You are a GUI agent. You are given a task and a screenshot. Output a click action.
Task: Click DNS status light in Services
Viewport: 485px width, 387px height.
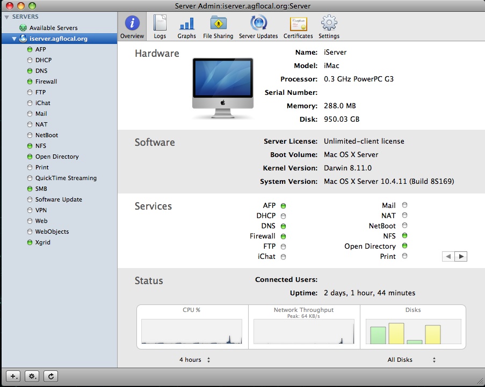tap(284, 226)
